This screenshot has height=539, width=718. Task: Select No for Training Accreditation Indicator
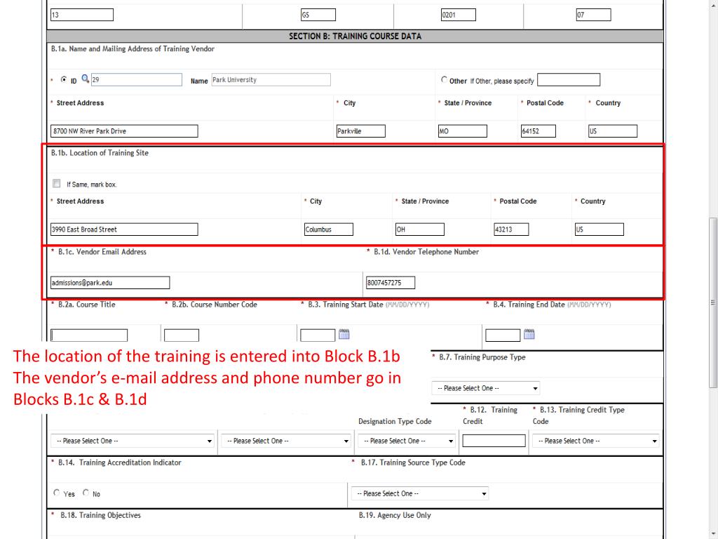tap(86, 493)
